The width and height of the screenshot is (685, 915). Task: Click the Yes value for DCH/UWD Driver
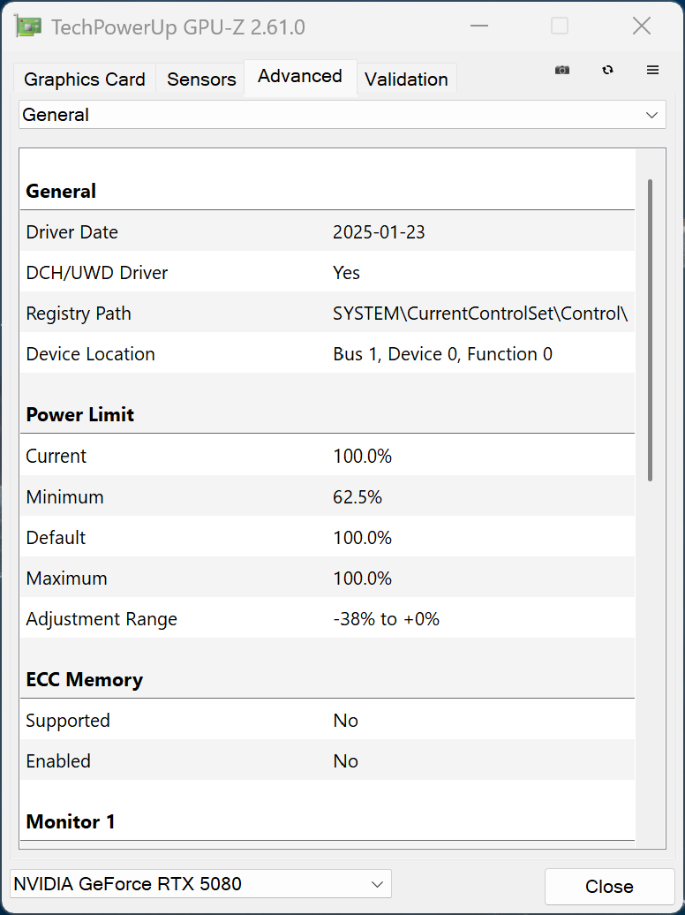pyautogui.click(x=346, y=273)
